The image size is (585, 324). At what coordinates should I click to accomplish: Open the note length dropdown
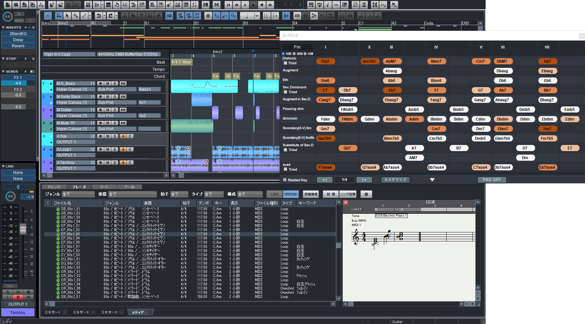(x=256, y=15)
